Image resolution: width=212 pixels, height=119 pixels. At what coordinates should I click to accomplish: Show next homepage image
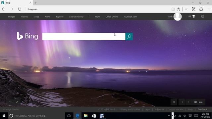click(x=188, y=102)
